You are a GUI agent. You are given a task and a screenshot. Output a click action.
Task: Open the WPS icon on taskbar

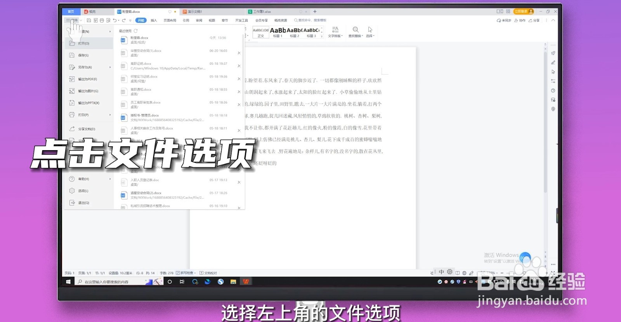click(246, 282)
